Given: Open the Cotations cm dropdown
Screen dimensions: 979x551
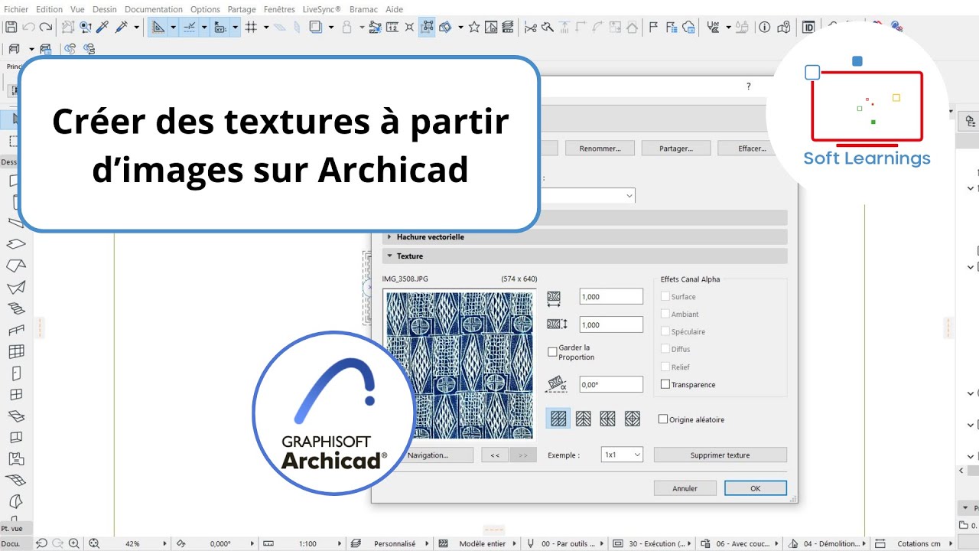Looking at the screenshot, I should tap(951, 543).
